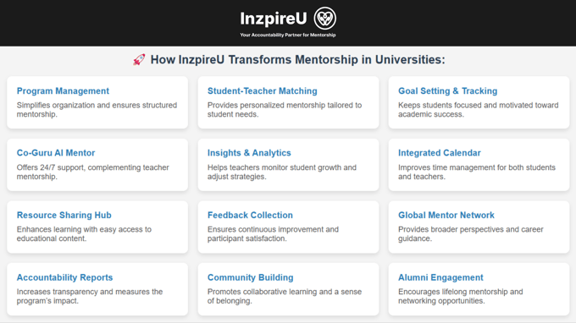The width and height of the screenshot is (576, 323).
Task: Click 'Improves time management' description text
Action: coord(477,172)
